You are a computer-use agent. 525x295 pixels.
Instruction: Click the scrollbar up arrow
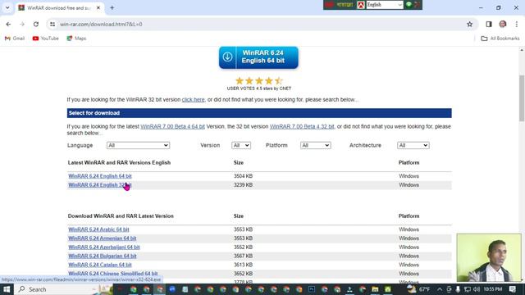point(522,50)
